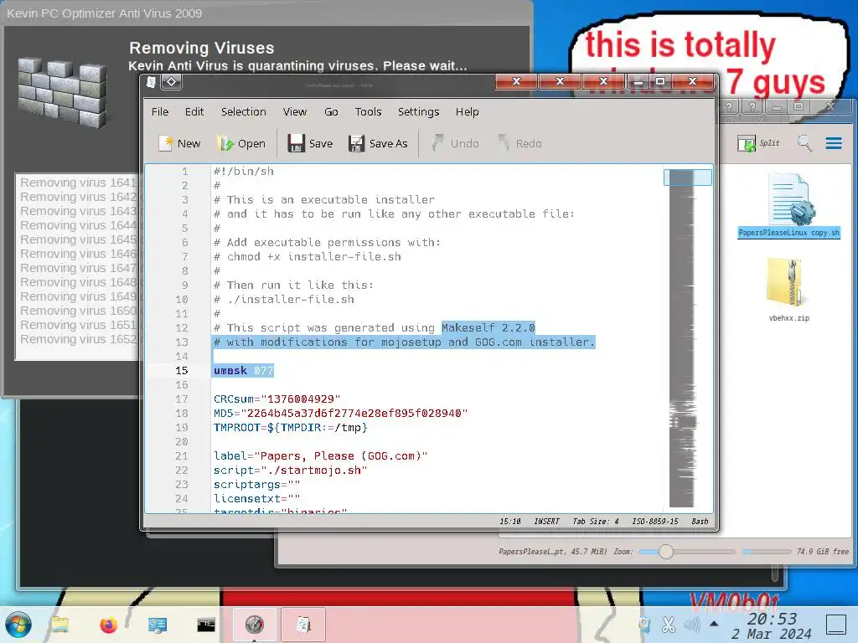Click the volume speaker tray icon
The width and height of the screenshot is (858, 643).
point(691,625)
